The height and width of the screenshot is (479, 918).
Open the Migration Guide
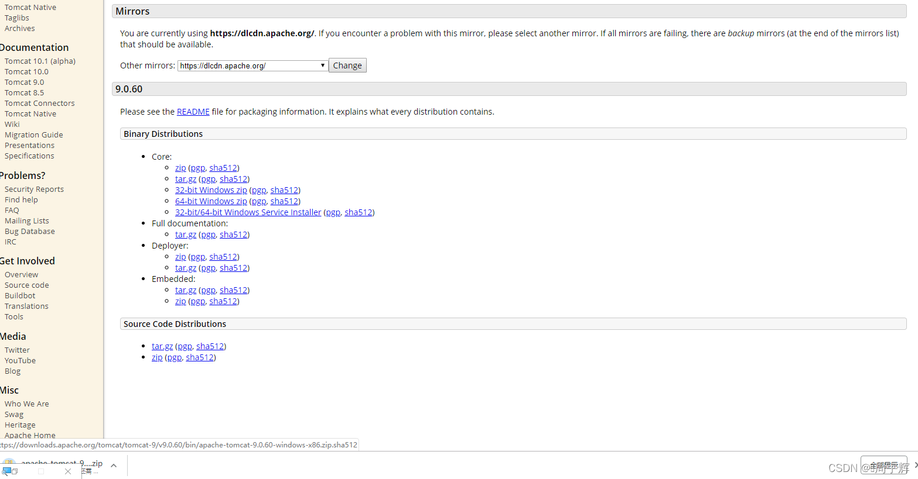(x=34, y=135)
